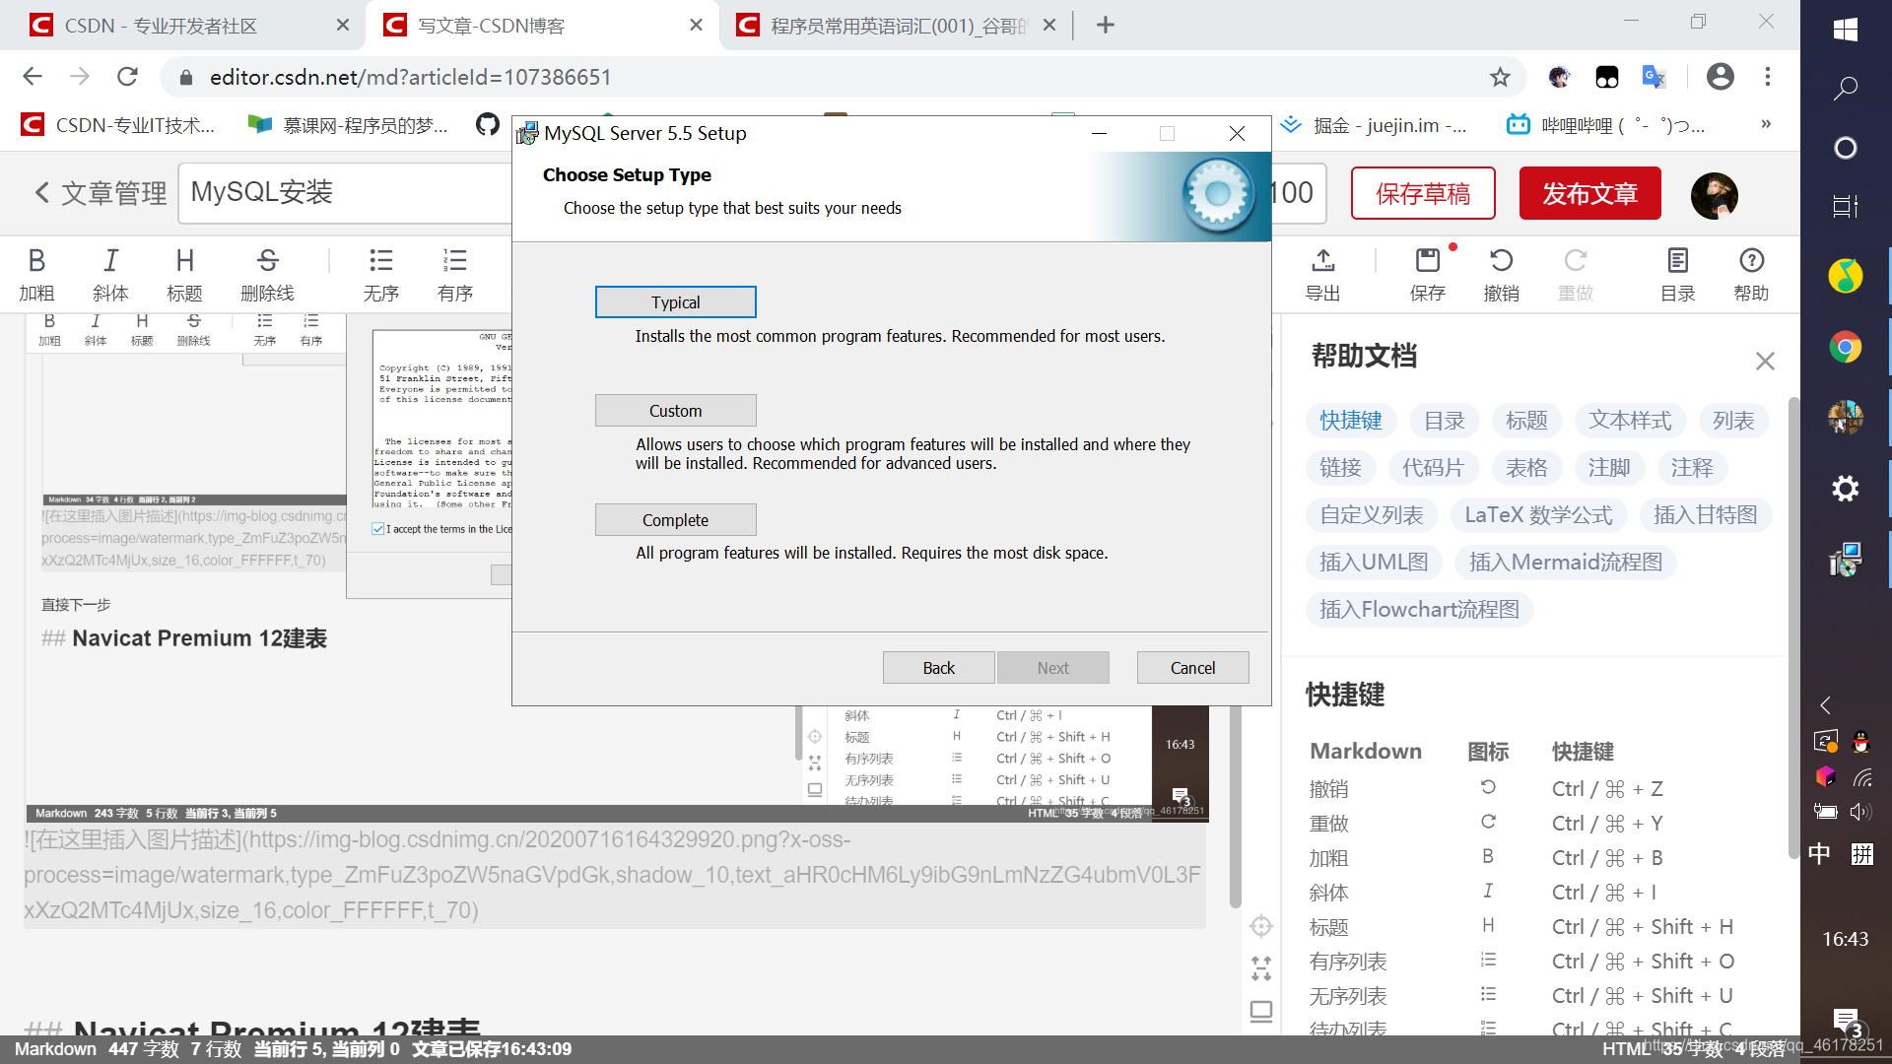Viewport: 1892px width, 1064px height.
Task: Reload the browser page
Action: [x=127, y=77]
